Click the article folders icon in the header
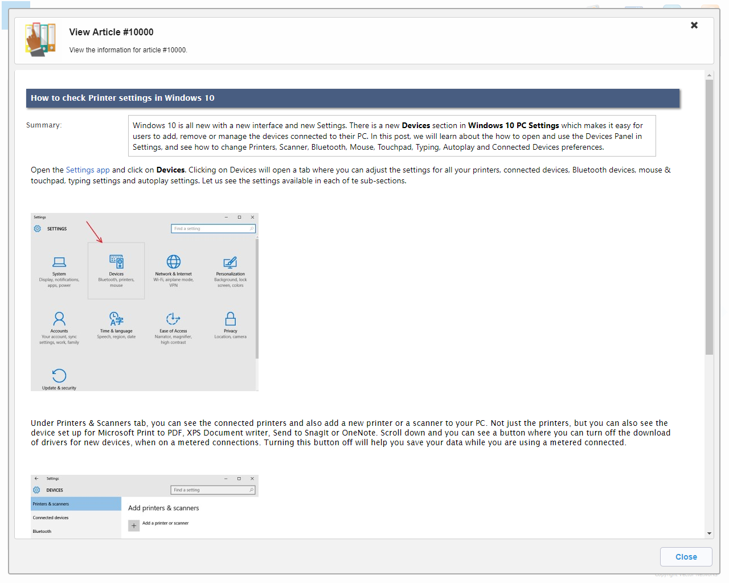This screenshot has width=729, height=583. point(40,39)
